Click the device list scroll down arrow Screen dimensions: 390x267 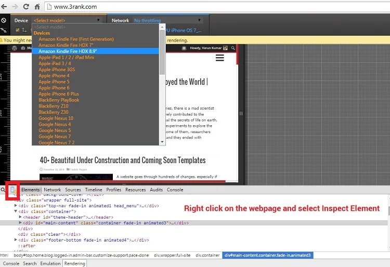tap(162, 142)
